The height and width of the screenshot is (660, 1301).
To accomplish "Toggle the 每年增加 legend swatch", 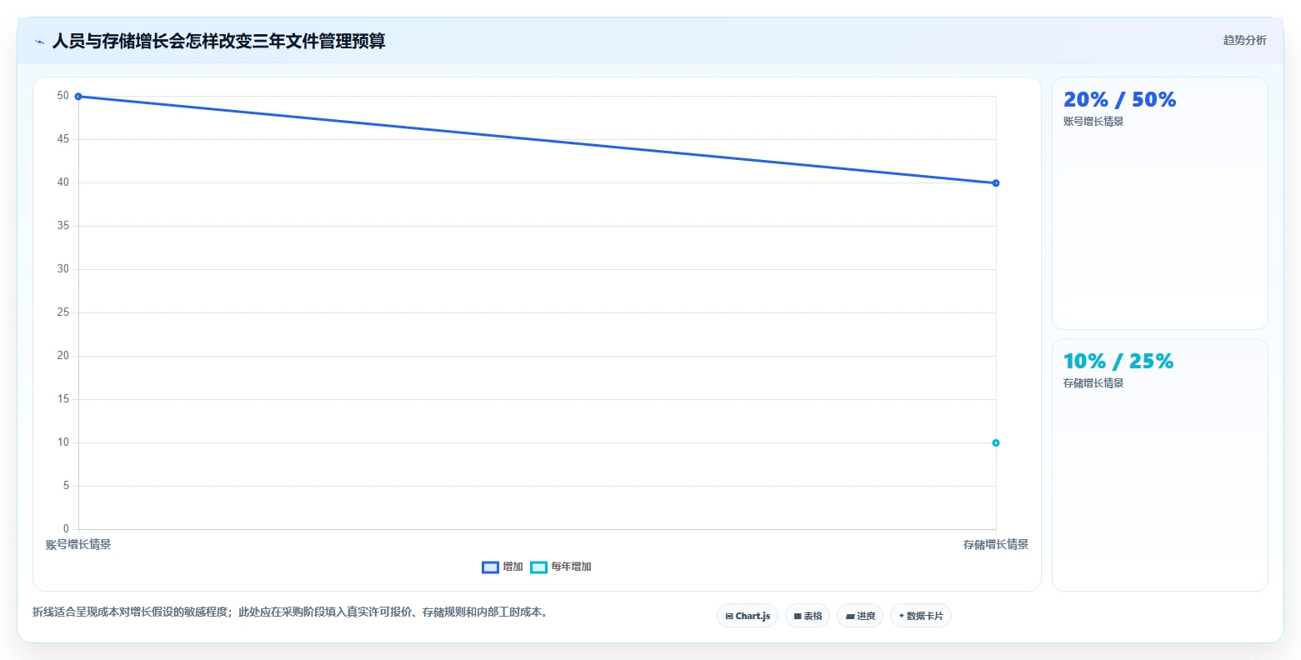I will pyautogui.click(x=538, y=567).
